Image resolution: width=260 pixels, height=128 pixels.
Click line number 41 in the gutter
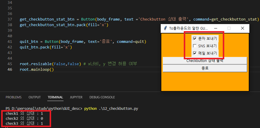(10, 41)
